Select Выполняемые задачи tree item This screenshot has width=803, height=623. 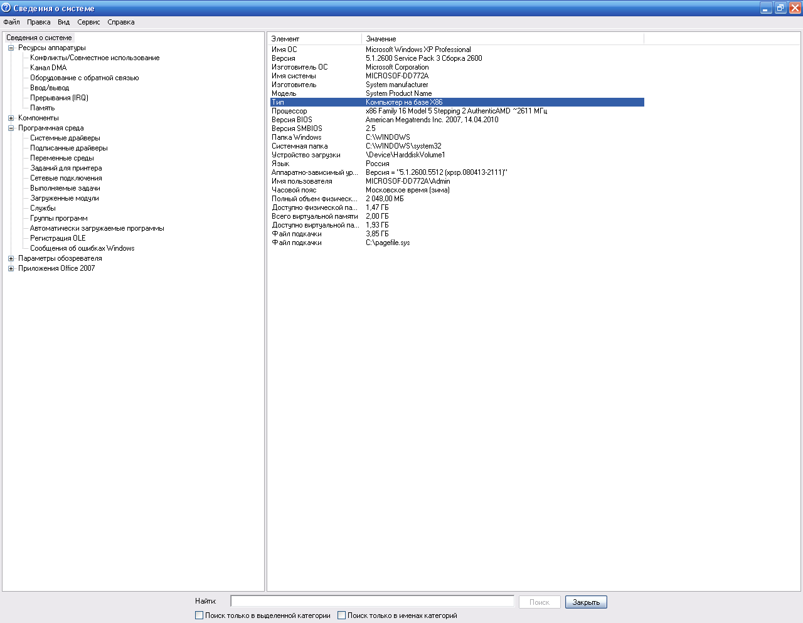point(65,188)
